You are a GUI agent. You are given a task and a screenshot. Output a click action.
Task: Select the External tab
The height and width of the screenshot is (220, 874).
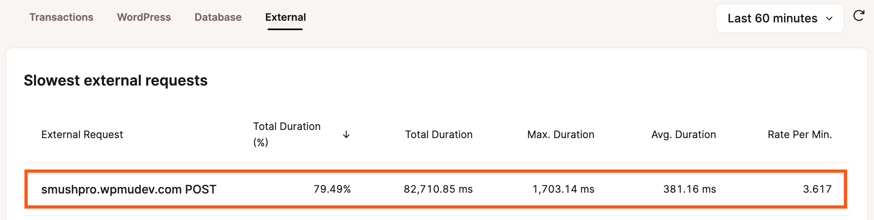[285, 17]
